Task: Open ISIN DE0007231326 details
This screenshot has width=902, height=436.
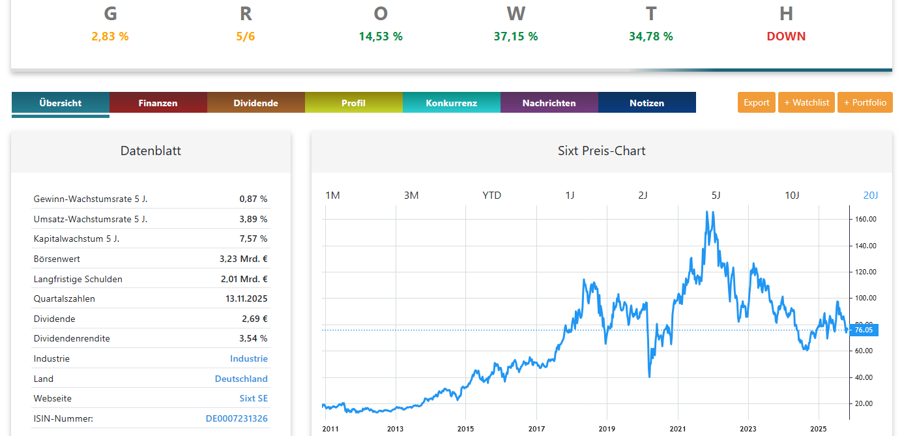Action: (x=237, y=418)
